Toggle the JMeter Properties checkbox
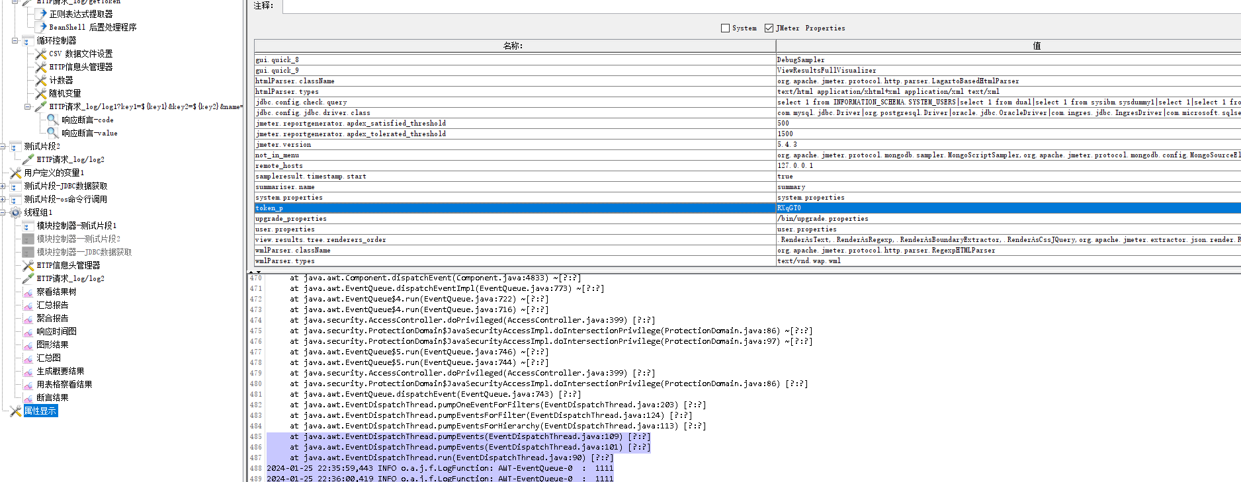1241x482 pixels. 769,28
